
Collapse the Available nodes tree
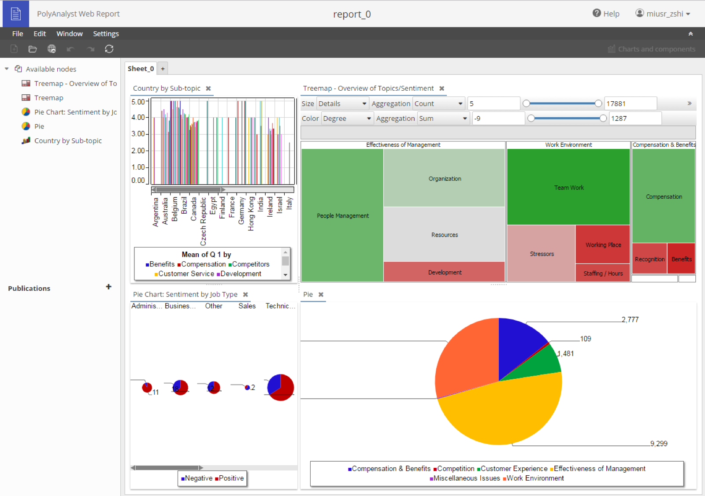click(x=7, y=69)
